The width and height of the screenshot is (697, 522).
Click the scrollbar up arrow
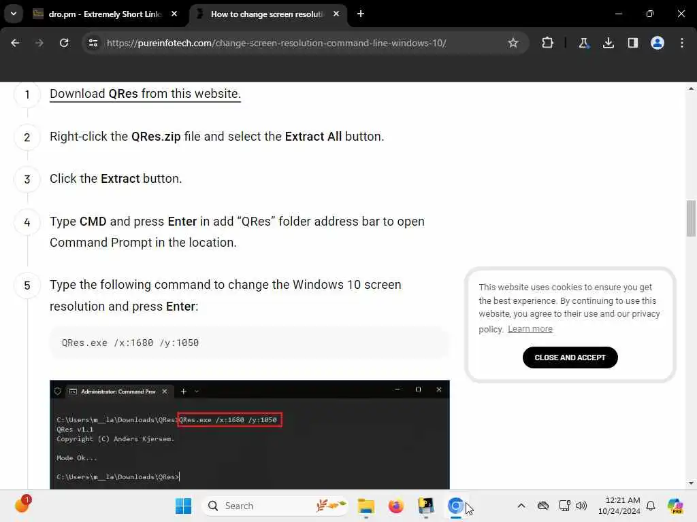point(691,89)
